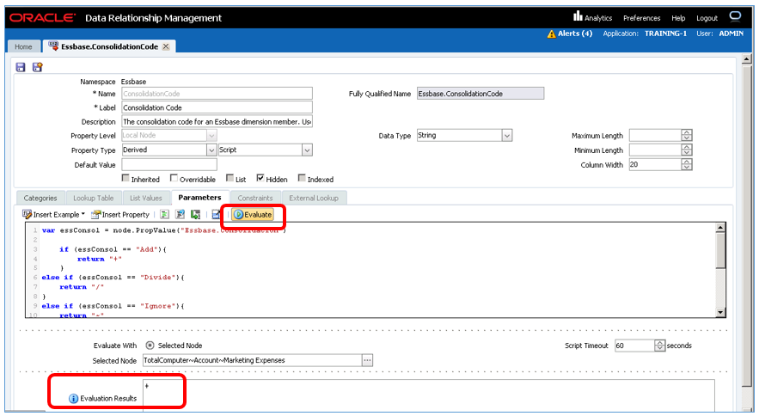
Task: Uncheck the Hidden checkbox
Action: click(x=260, y=178)
